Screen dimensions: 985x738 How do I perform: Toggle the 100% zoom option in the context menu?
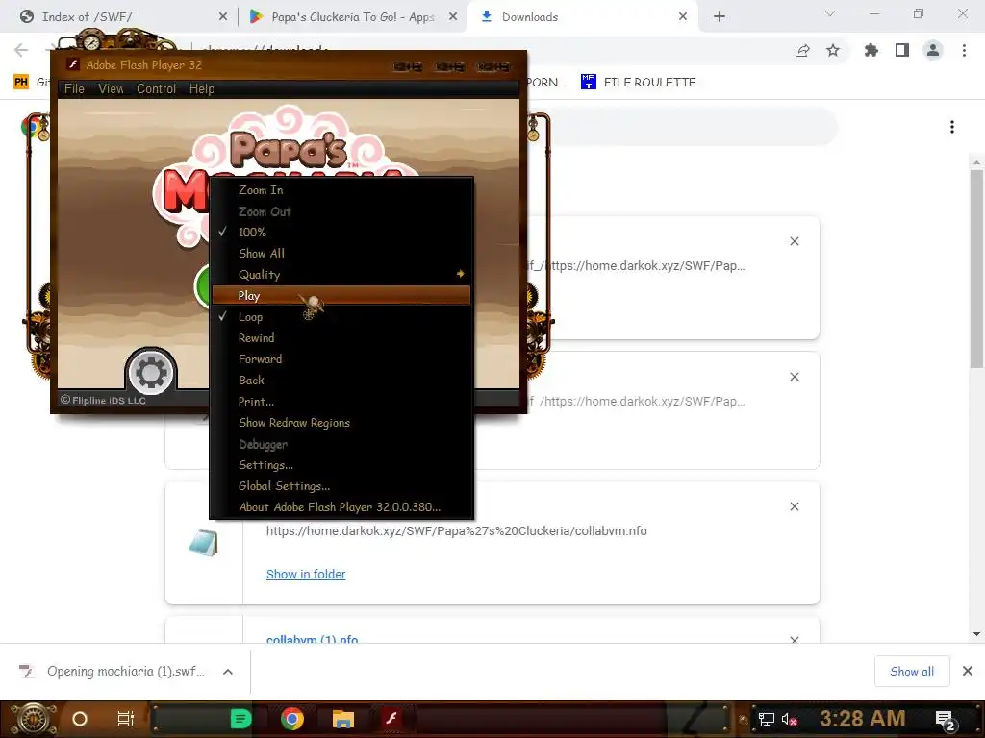pyautogui.click(x=341, y=233)
